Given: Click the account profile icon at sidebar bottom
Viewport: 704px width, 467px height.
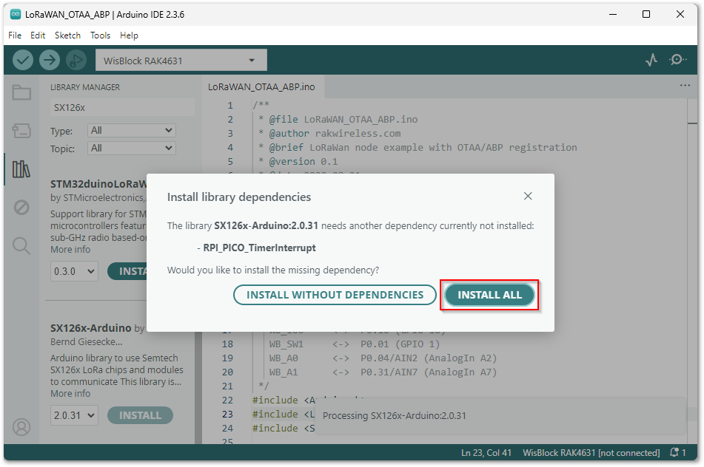Looking at the screenshot, I should pyautogui.click(x=21, y=428).
